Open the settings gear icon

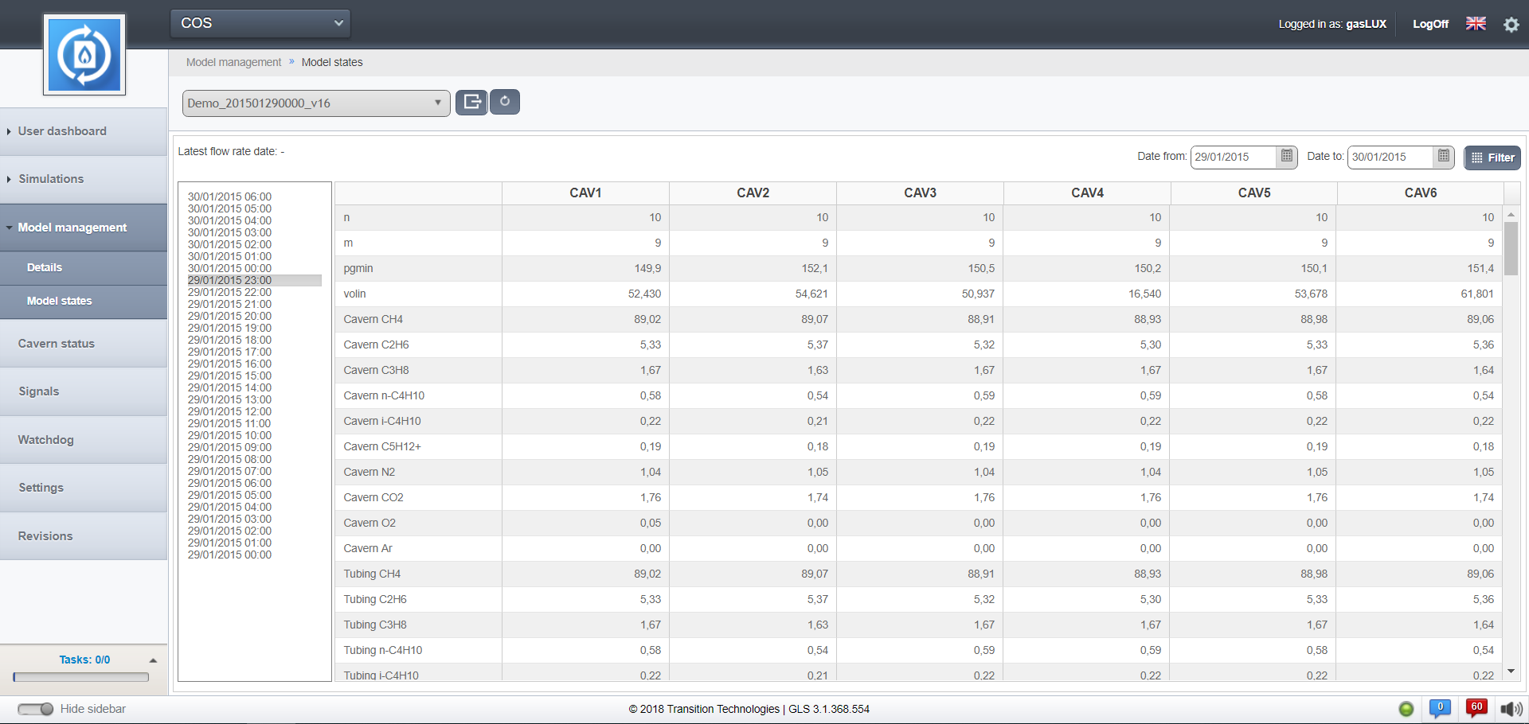tap(1511, 25)
